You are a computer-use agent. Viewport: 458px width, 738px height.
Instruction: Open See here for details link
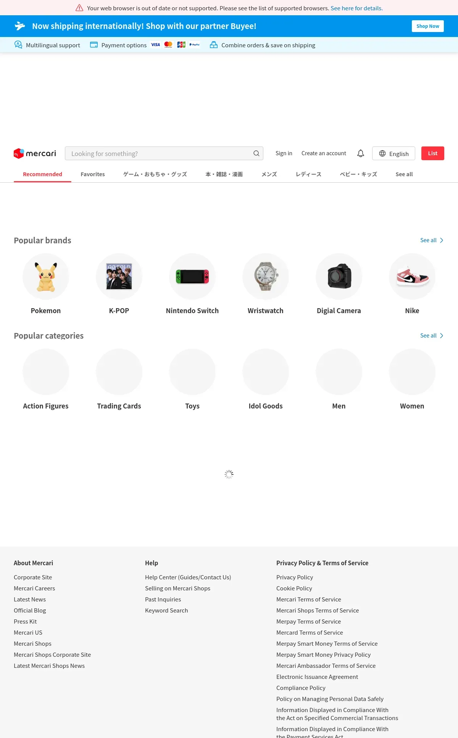[x=356, y=8]
